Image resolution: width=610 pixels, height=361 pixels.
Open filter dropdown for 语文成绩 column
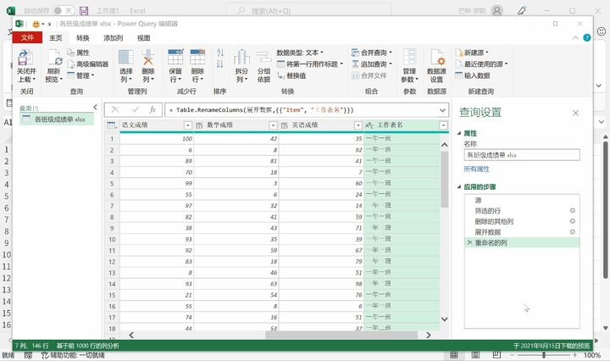point(188,125)
